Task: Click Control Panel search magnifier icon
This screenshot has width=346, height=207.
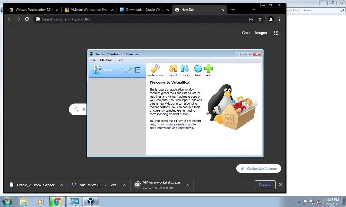Action: [342, 10]
